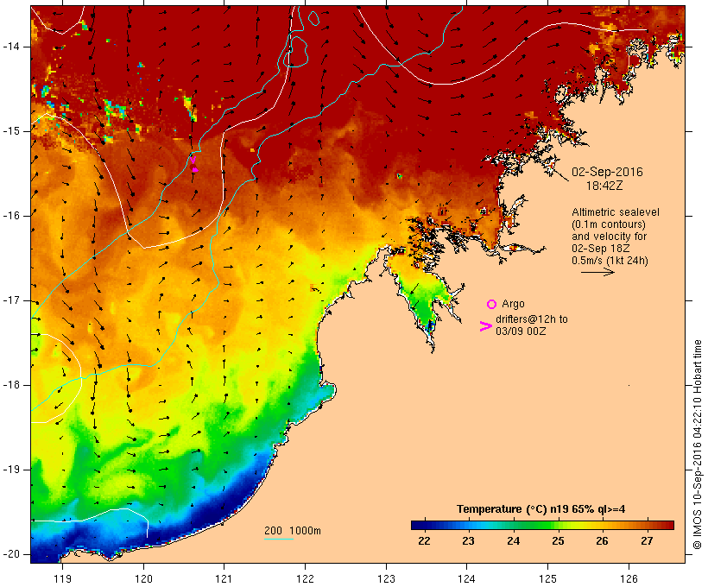
Task: Click the longitude label 126
Action: [x=629, y=578]
